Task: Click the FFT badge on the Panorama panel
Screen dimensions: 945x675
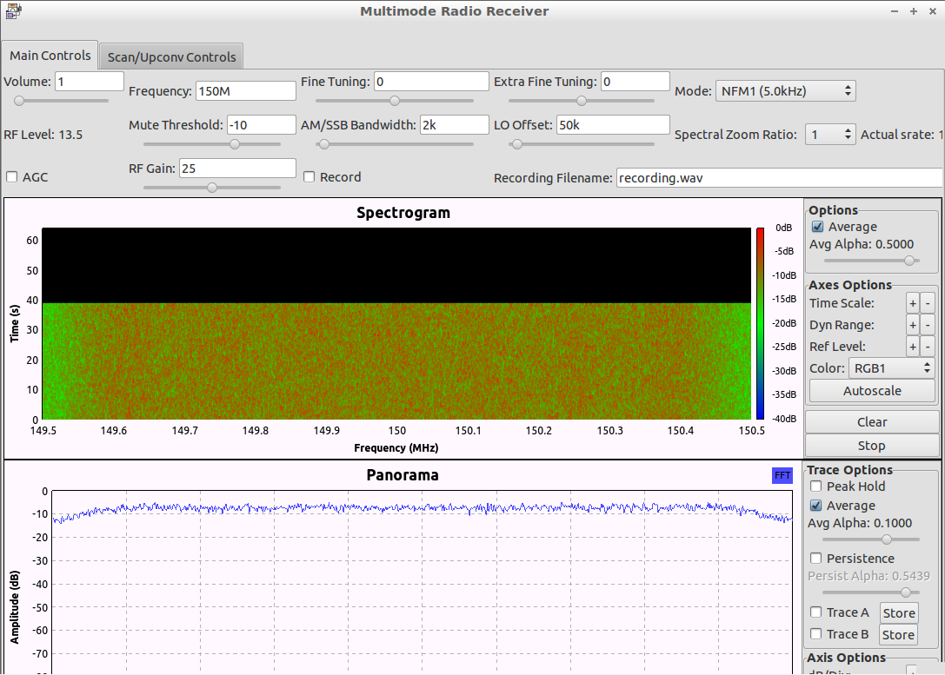Action: (782, 475)
